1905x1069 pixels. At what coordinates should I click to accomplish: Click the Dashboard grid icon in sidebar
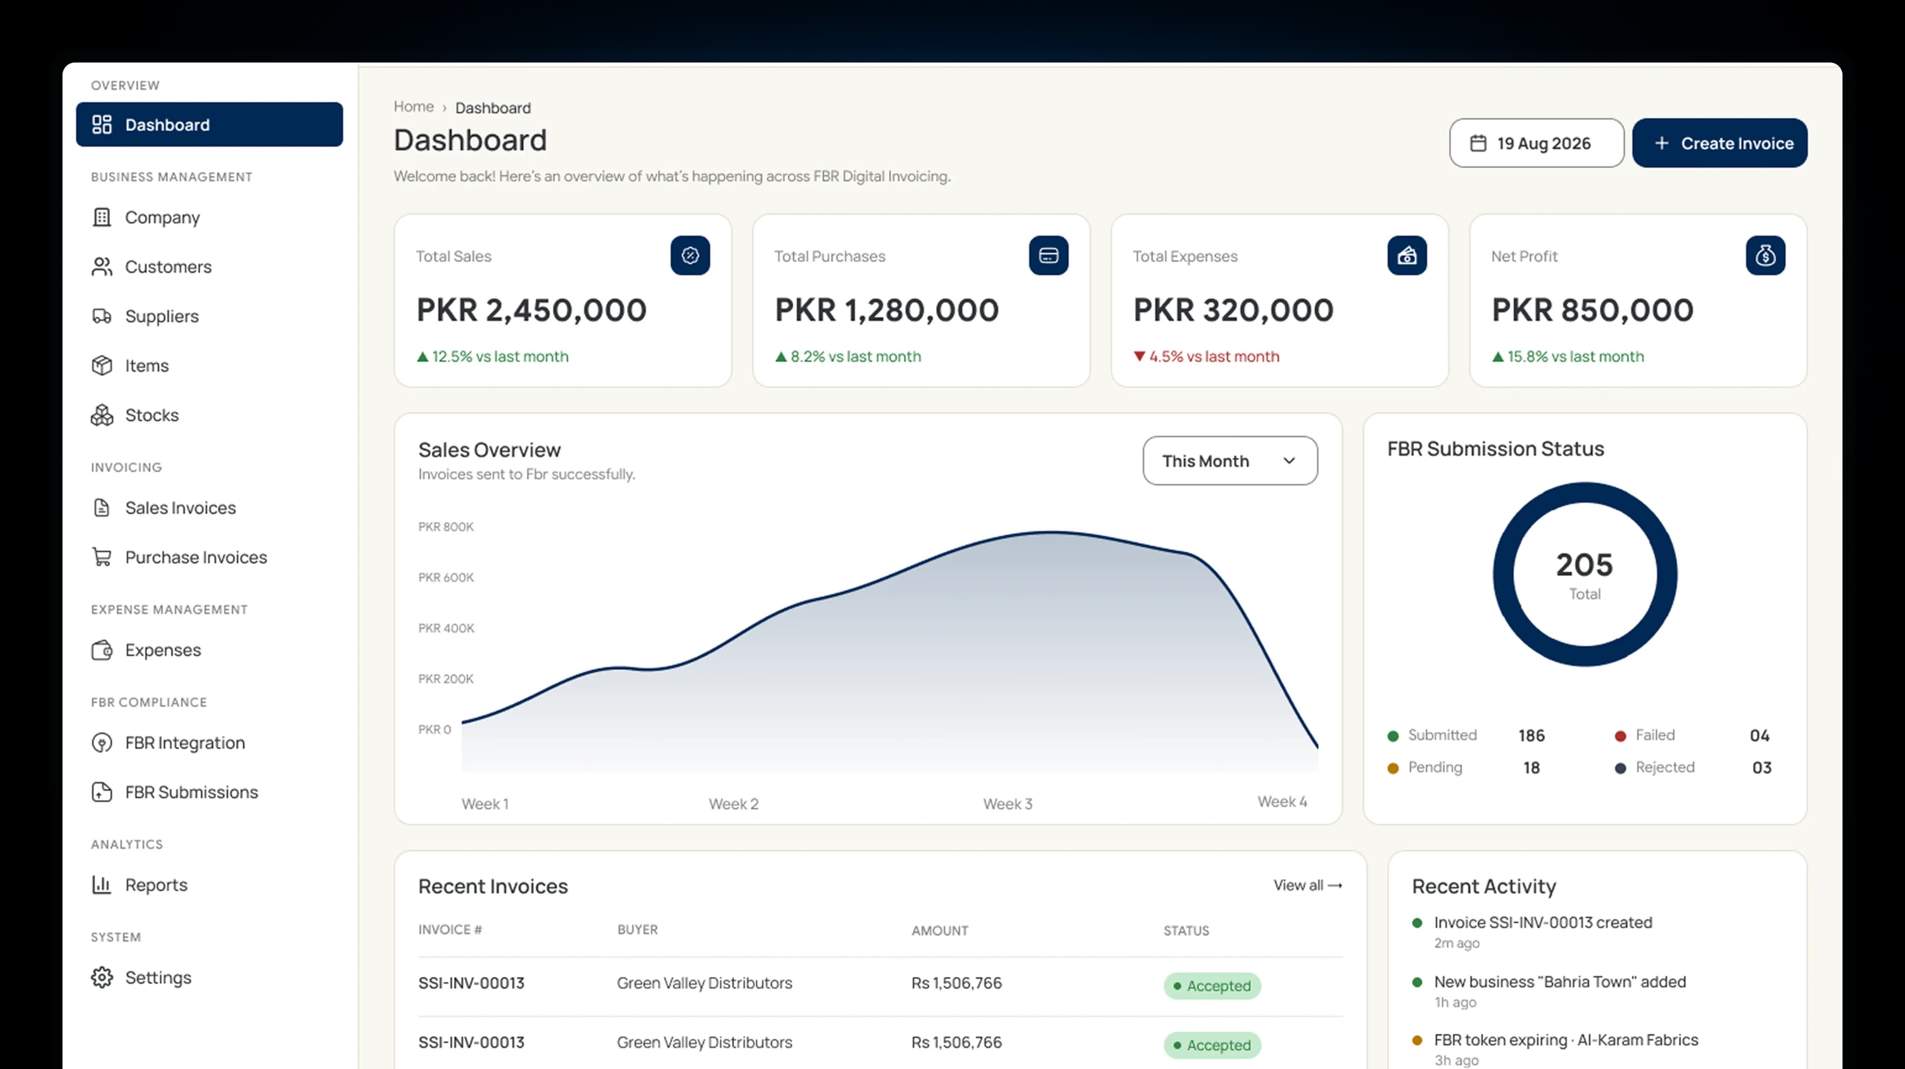coord(102,124)
